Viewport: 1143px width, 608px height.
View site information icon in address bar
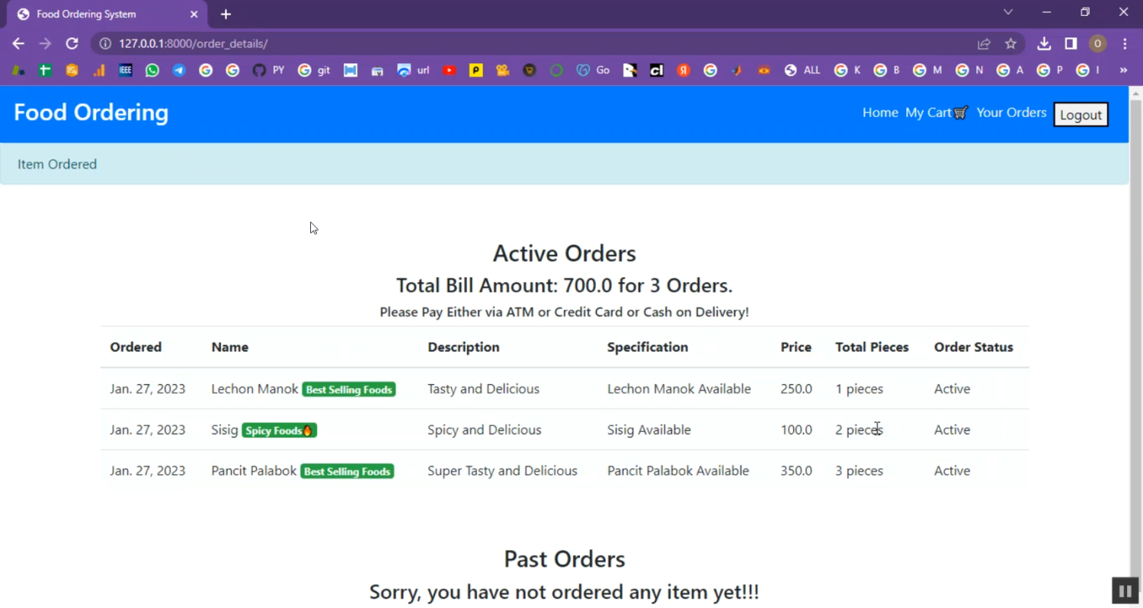(106, 44)
